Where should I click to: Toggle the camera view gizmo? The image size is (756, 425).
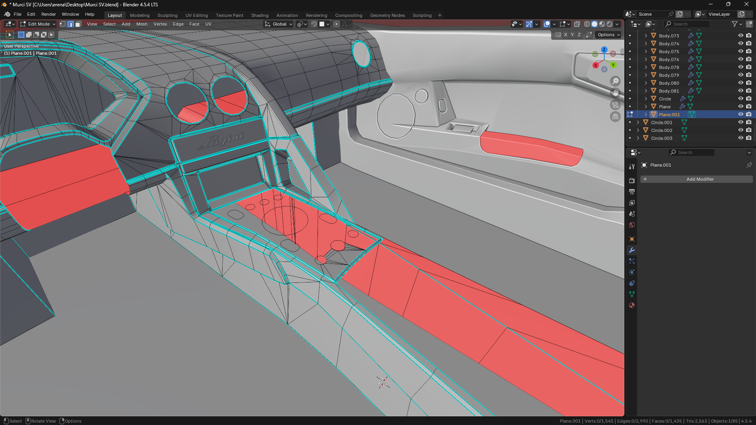pyautogui.click(x=615, y=105)
